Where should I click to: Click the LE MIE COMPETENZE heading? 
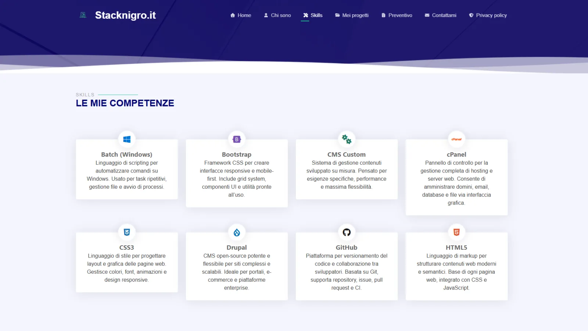coord(125,103)
